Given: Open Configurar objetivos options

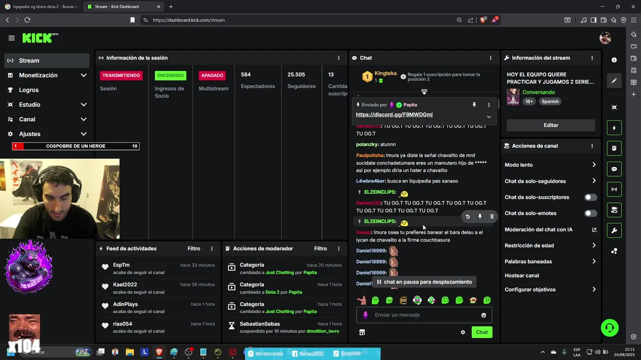Looking at the screenshot, I should (550, 289).
